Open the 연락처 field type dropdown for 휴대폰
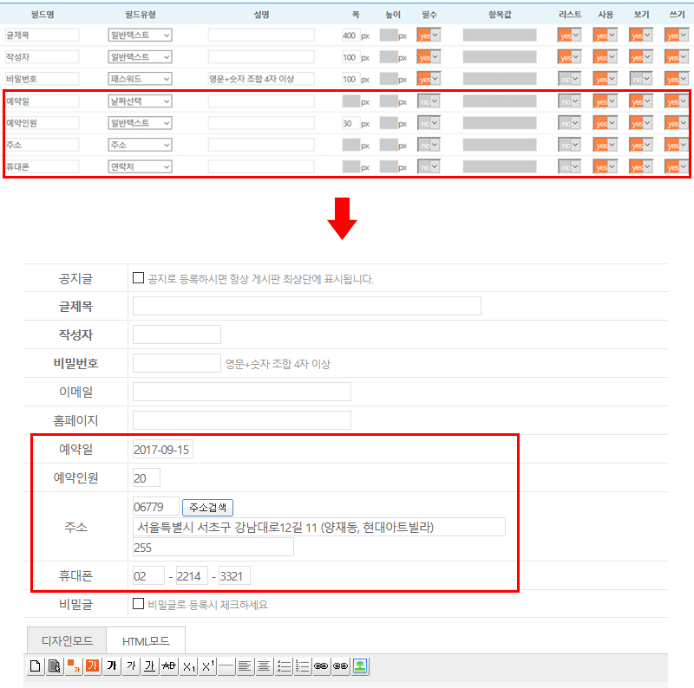Screen dimensions: 694x688 [140, 166]
